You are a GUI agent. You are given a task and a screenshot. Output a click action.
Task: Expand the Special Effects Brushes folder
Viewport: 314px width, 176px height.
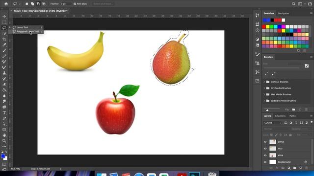pos(264,101)
